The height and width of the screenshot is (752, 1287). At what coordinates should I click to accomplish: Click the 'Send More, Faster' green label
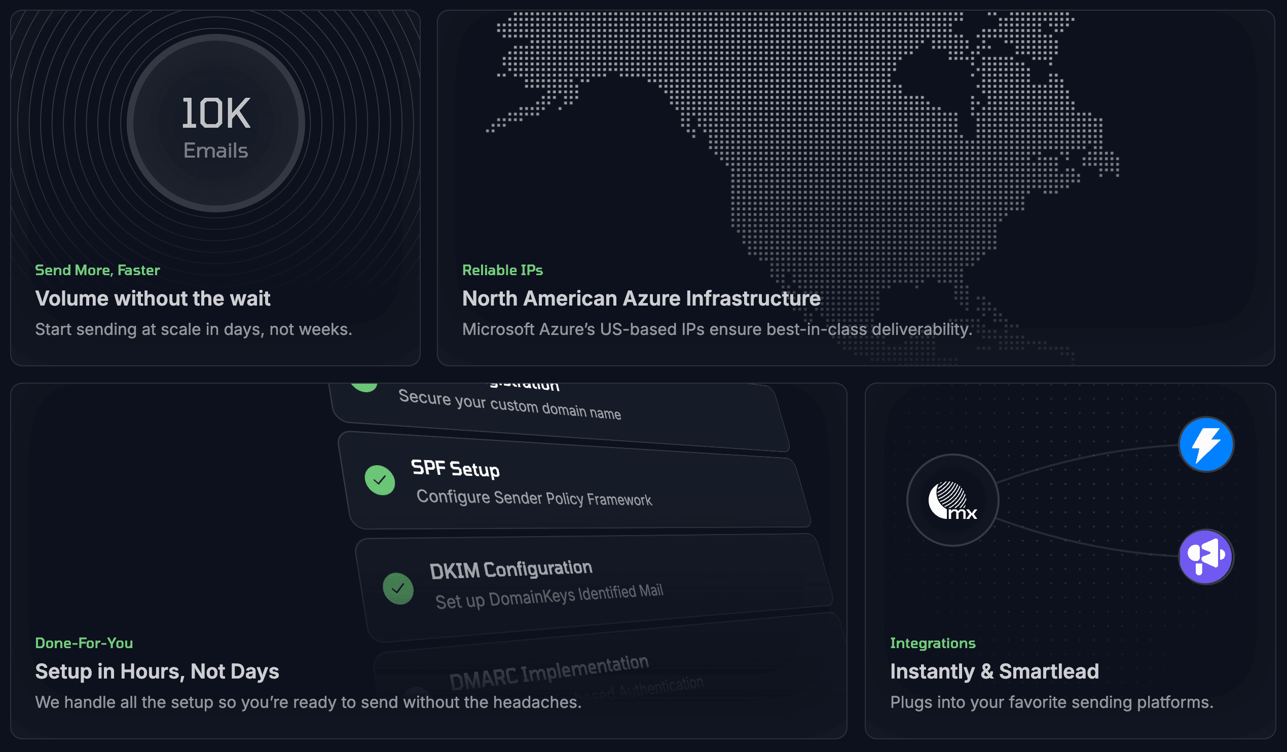[x=97, y=270]
